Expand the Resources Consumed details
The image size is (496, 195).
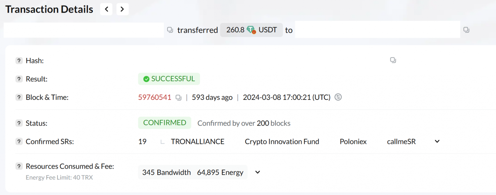pos(257,172)
